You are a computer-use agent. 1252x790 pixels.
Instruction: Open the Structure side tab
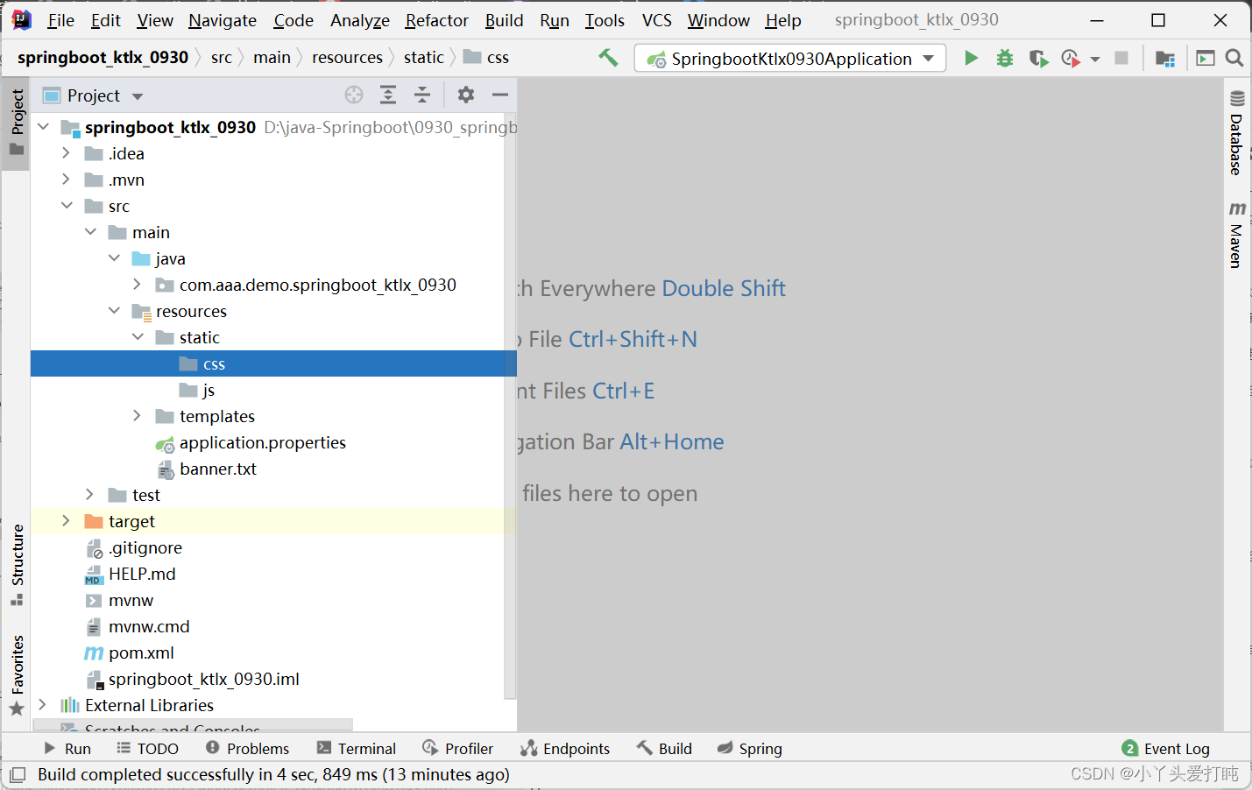(17, 565)
